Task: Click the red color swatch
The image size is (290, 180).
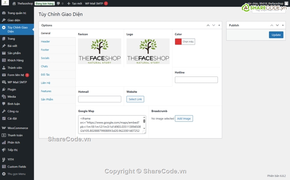Action: (x=178, y=41)
